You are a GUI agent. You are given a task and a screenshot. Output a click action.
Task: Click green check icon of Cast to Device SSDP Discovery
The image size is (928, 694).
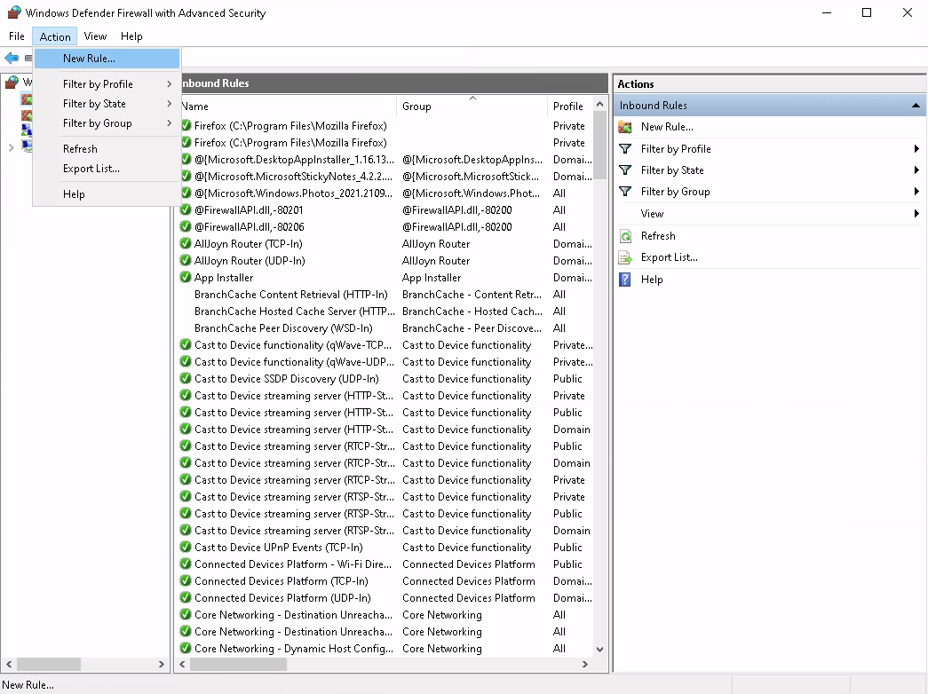click(x=186, y=378)
